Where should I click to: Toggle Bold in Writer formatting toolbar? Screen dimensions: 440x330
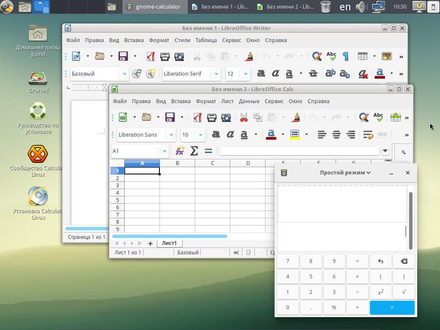pyautogui.click(x=261, y=74)
